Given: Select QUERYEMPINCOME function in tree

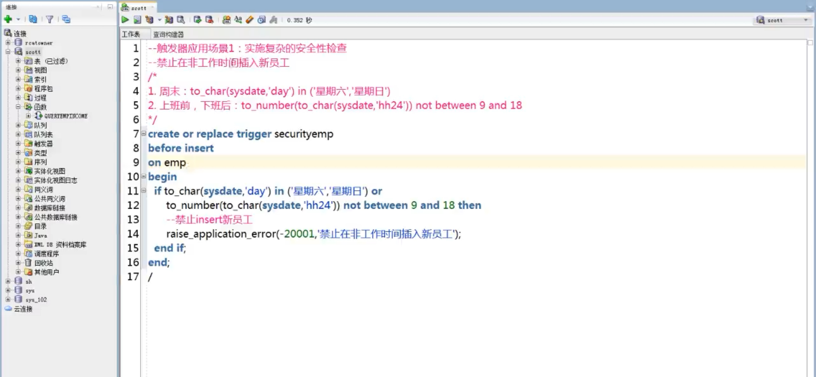Looking at the screenshot, I should pos(66,116).
